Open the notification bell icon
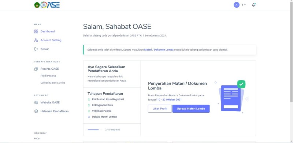 (253, 5)
